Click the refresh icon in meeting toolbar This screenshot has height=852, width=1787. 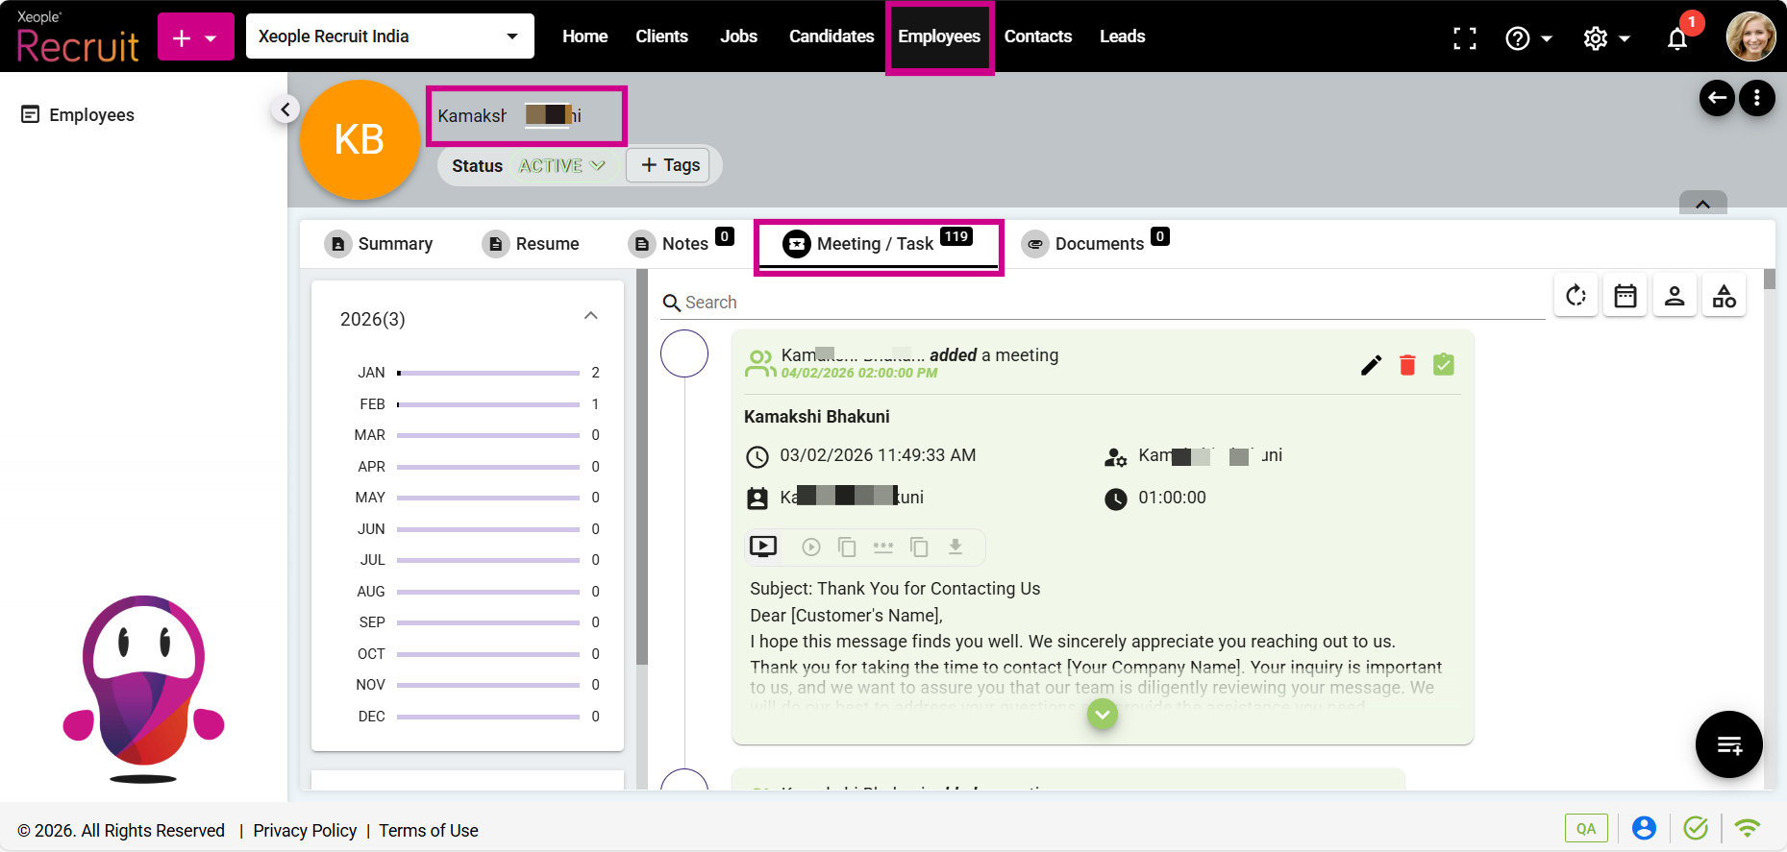tap(1576, 296)
